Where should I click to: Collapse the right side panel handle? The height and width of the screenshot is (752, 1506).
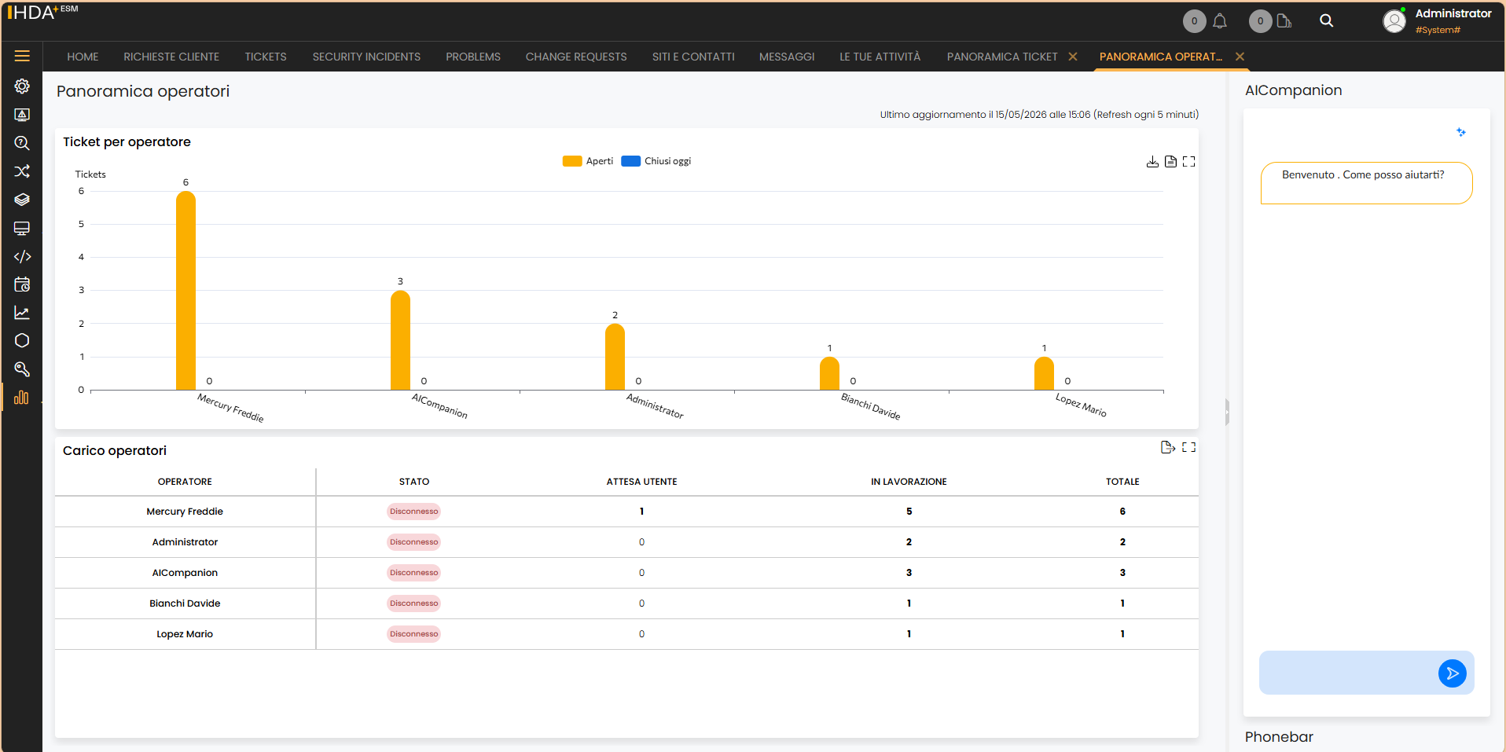pos(1227,412)
